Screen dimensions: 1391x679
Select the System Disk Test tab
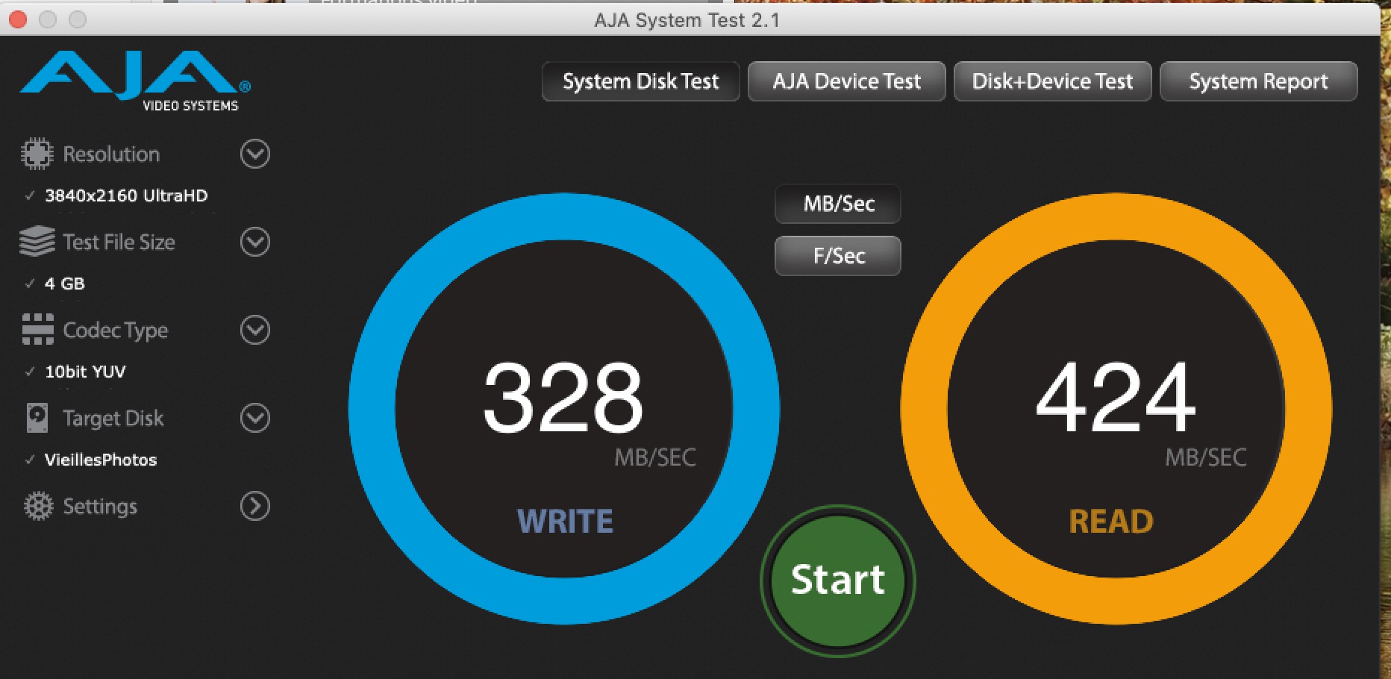click(641, 81)
